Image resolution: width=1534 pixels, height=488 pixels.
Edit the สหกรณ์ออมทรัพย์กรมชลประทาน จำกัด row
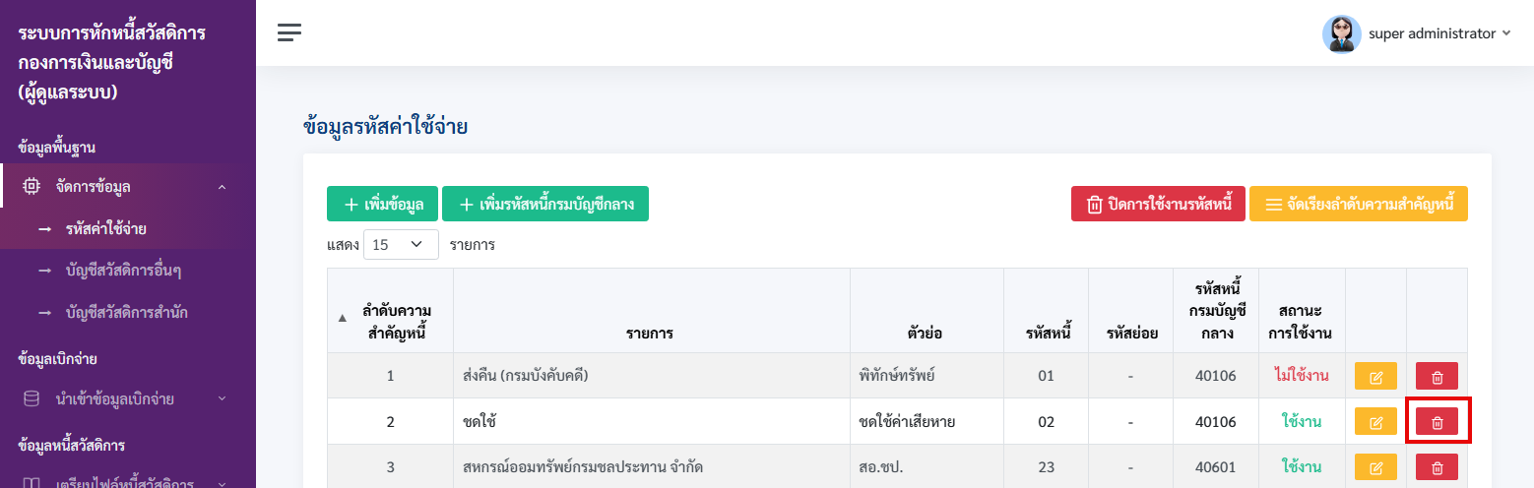pyautogui.click(x=1375, y=467)
